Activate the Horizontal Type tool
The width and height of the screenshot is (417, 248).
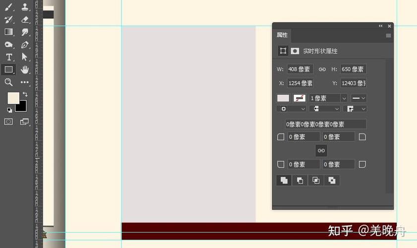(x=9, y=57)
